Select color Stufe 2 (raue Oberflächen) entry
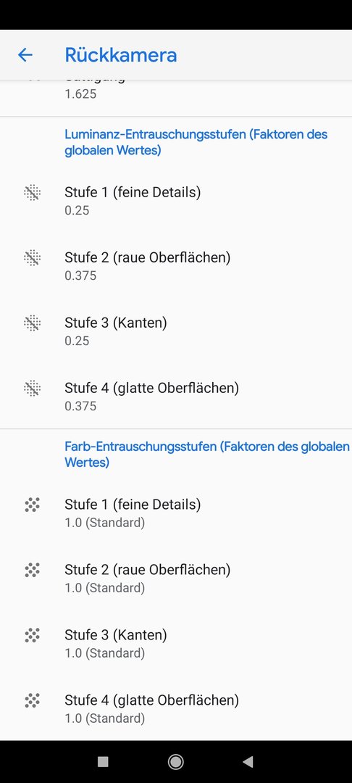352x783 pixels. click(x=176, y=579)
